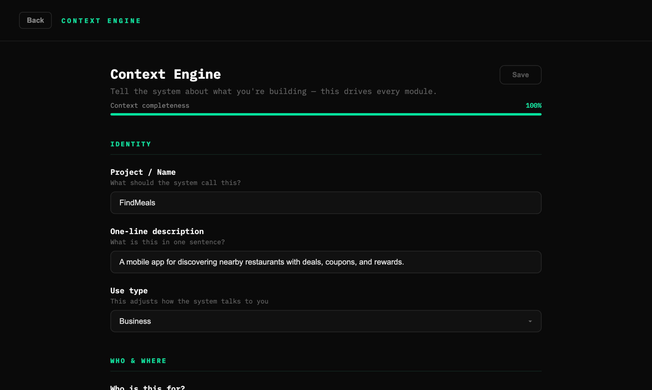Click the caret arrow in Use type
This screenshot has width=652, height=390.
[530, 321]
